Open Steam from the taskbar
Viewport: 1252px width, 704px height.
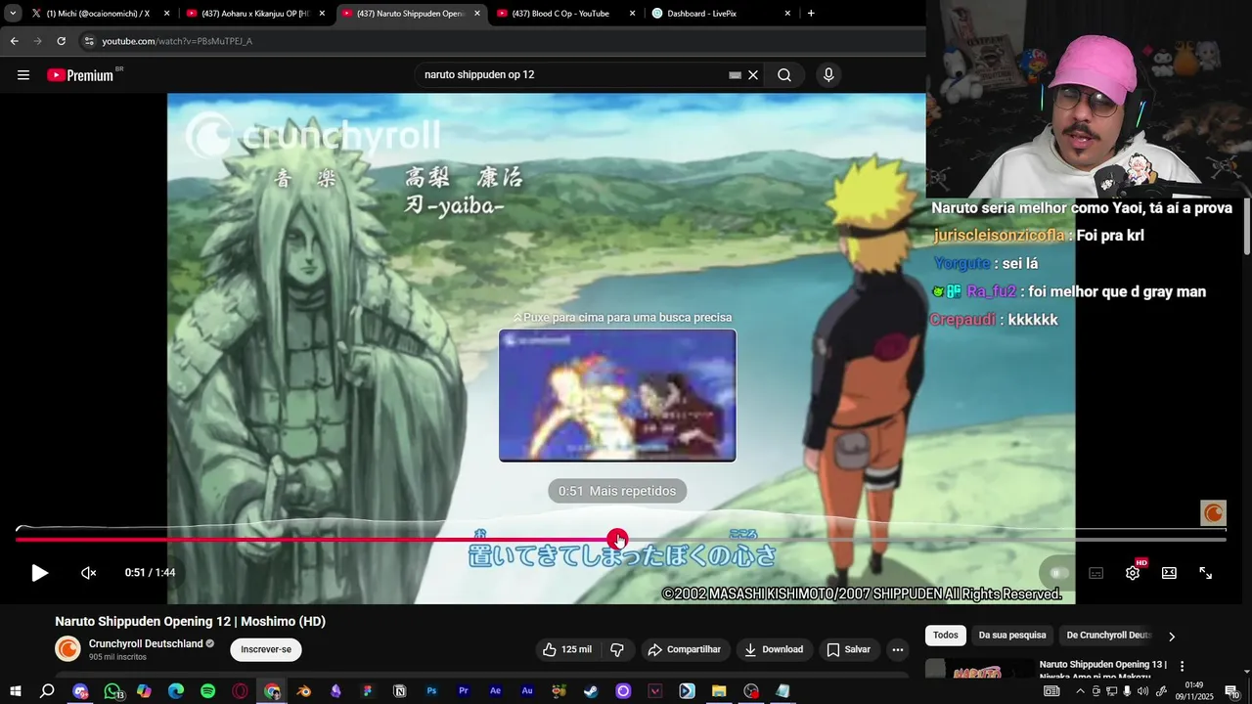(x=591, y=691)
